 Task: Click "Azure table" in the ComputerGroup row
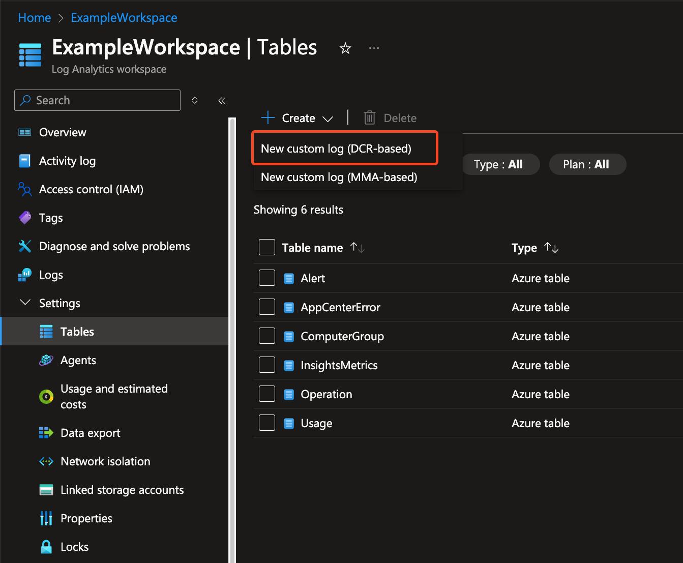[x=541, y=336]
